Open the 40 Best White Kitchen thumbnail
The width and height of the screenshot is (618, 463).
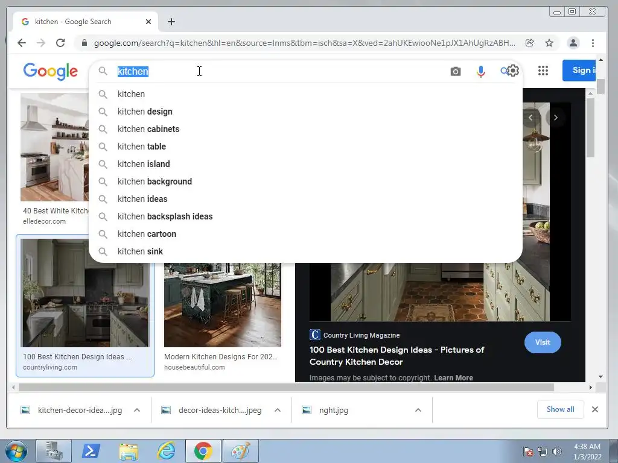(x=55, y=147)
